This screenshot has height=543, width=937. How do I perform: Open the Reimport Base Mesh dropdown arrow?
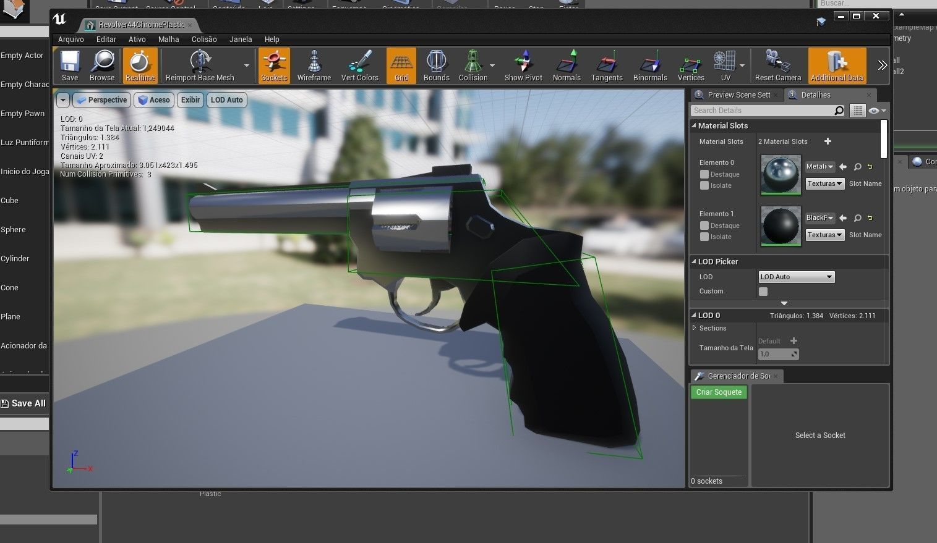coord(246,65)
